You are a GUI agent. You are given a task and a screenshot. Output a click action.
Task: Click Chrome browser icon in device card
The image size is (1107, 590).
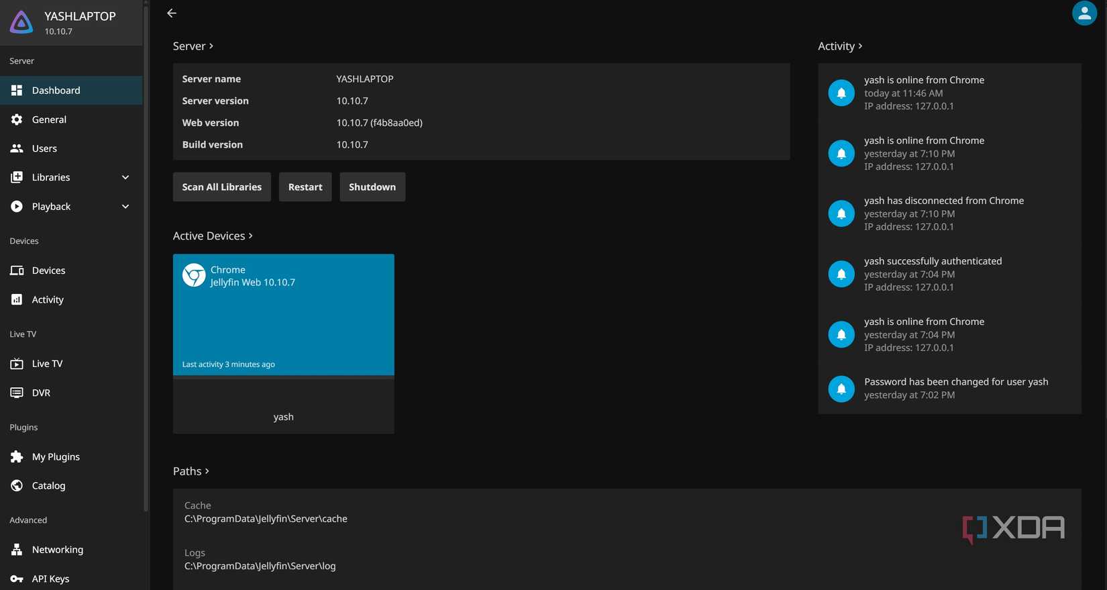194,275
